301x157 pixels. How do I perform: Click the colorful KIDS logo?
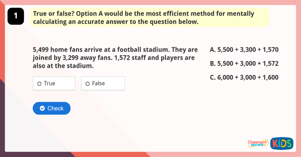tap(282, 143)
